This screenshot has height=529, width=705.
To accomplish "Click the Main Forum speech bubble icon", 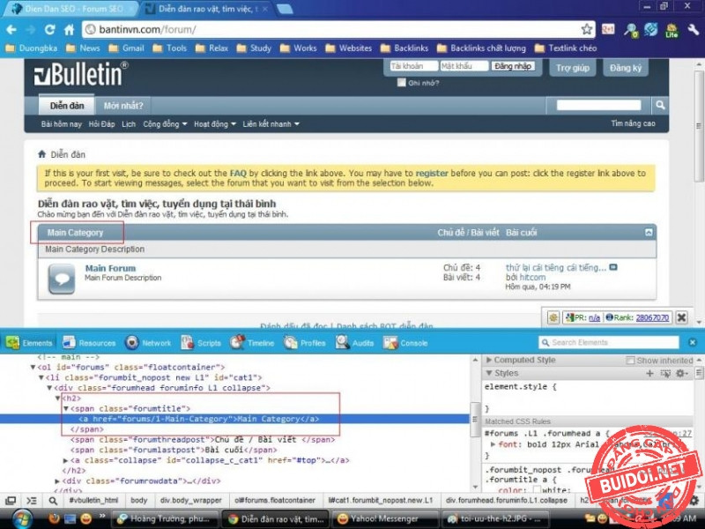I will tap(61, 278).
